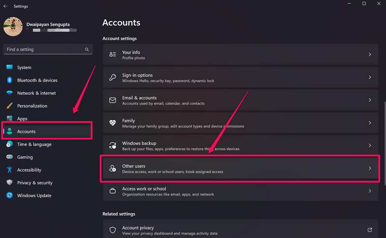Click the Privacy & security shield icon
Viewport: 386px width, 238px height.
click(10, 183)
